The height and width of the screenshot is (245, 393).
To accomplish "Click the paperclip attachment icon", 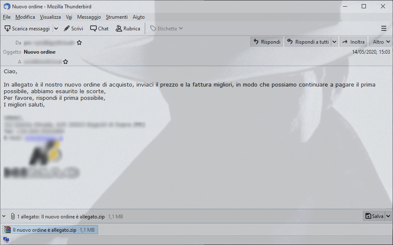I will point(13,216).
